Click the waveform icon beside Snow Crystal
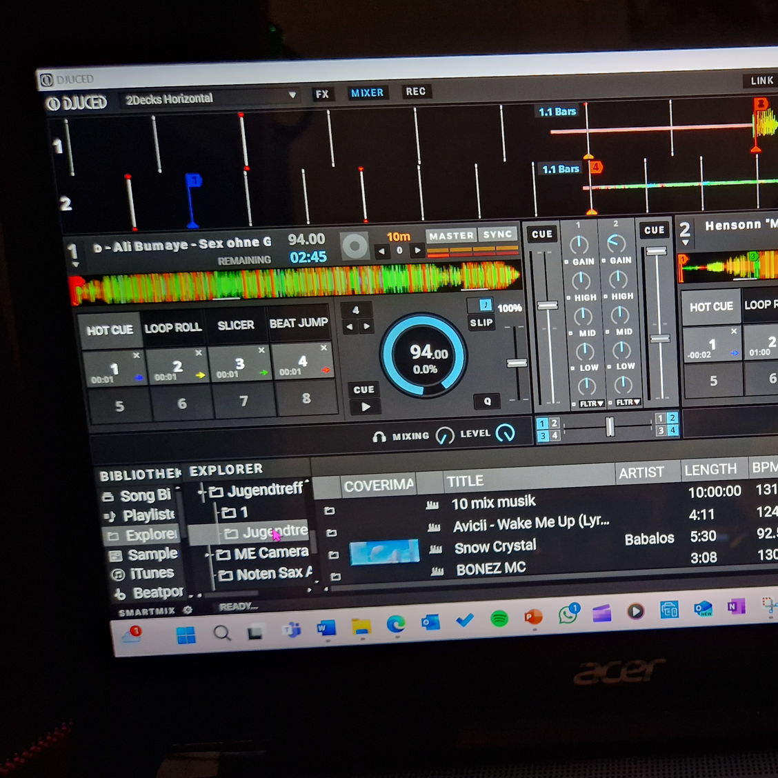The image size is (778, 778). pyautogui.click(x=436, y=549)
